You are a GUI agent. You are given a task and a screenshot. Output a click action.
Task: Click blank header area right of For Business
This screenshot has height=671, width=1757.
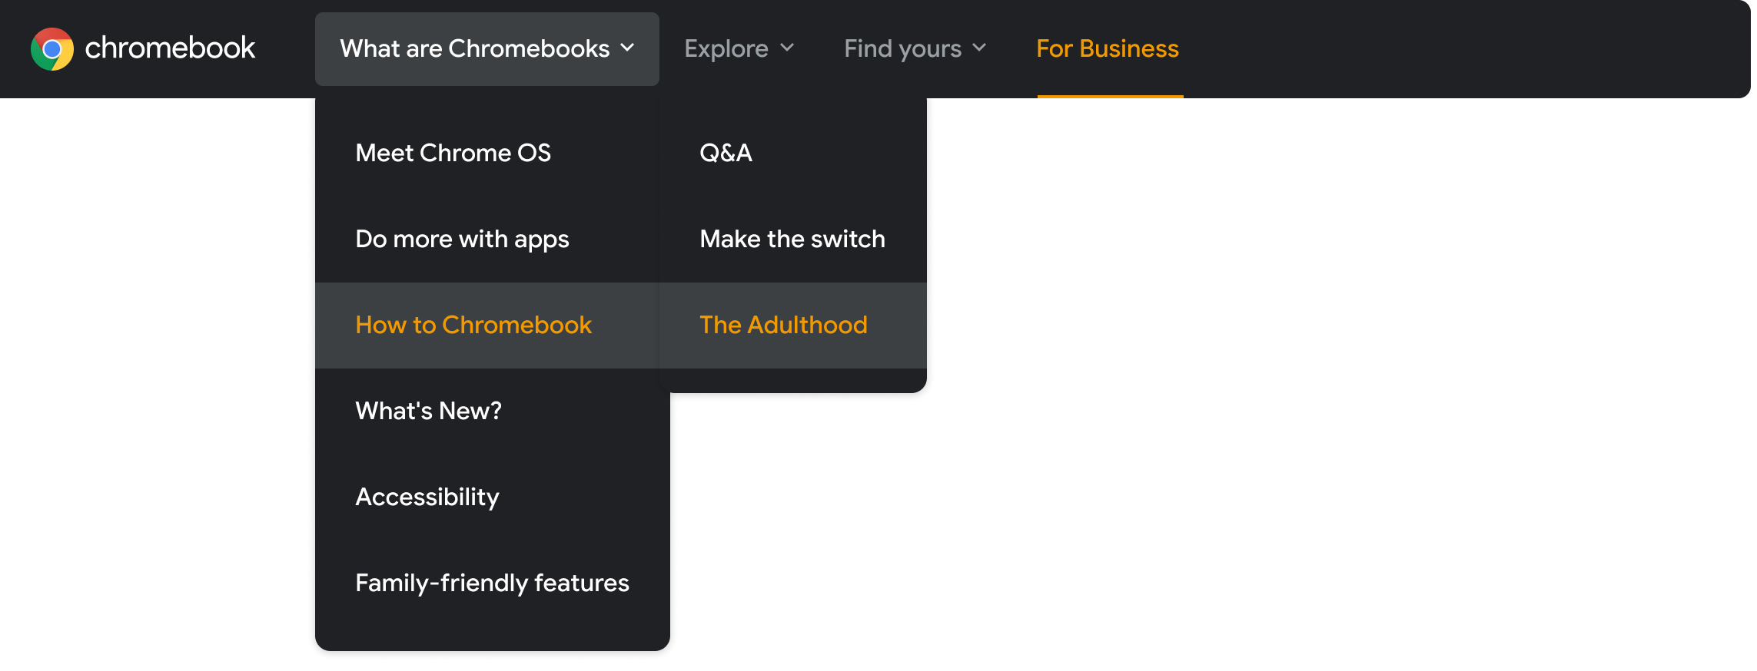coord(1460,49)
